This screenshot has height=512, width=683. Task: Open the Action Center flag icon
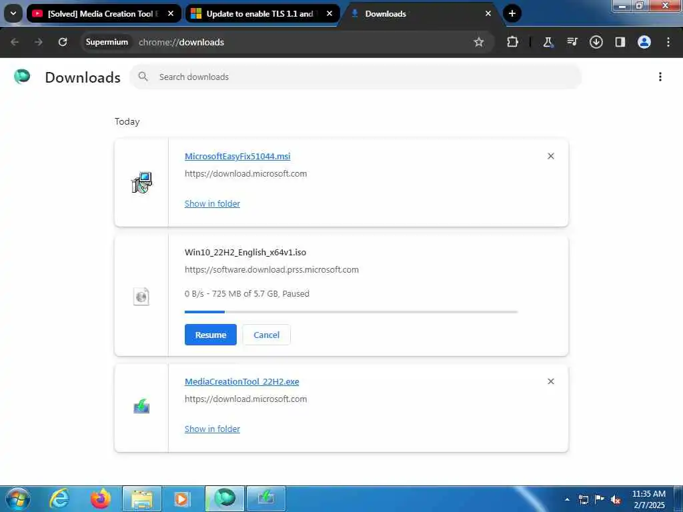tap(600, 499)
